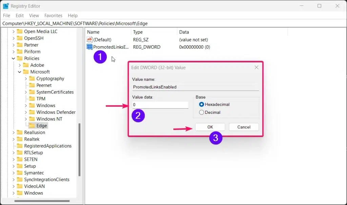Open the View menu
Image resolution: width=347 pixels, height=205 pixels.
pyautogui.click(x=34, y=16)
